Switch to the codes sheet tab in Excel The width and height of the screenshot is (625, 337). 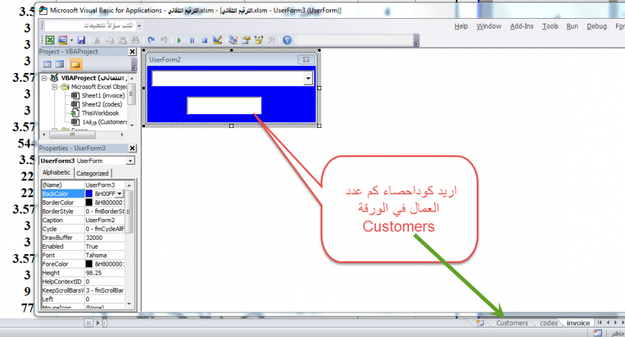click(x=549, y=323)
